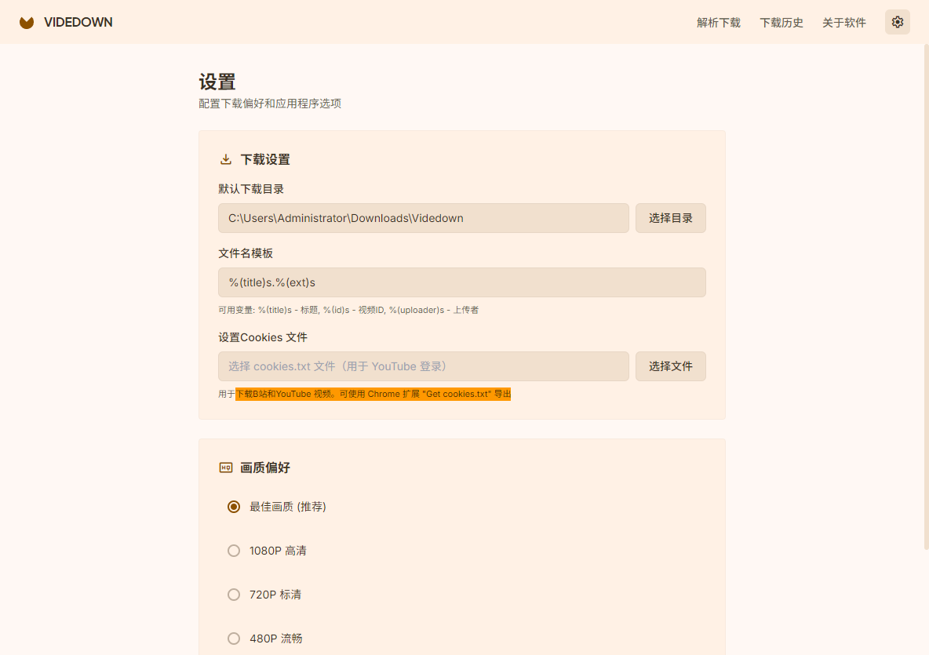Click the VIDEDOWN brand title
The height and width of the screenshot is (655, 929).
[x=78, y=23]
